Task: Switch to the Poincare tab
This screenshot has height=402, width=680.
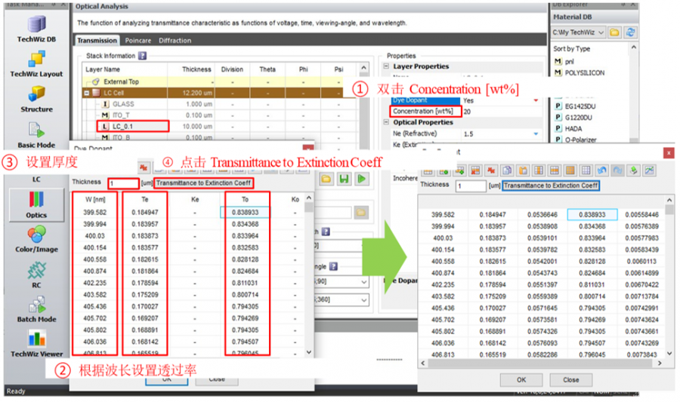Action: (x=138, y=41)
